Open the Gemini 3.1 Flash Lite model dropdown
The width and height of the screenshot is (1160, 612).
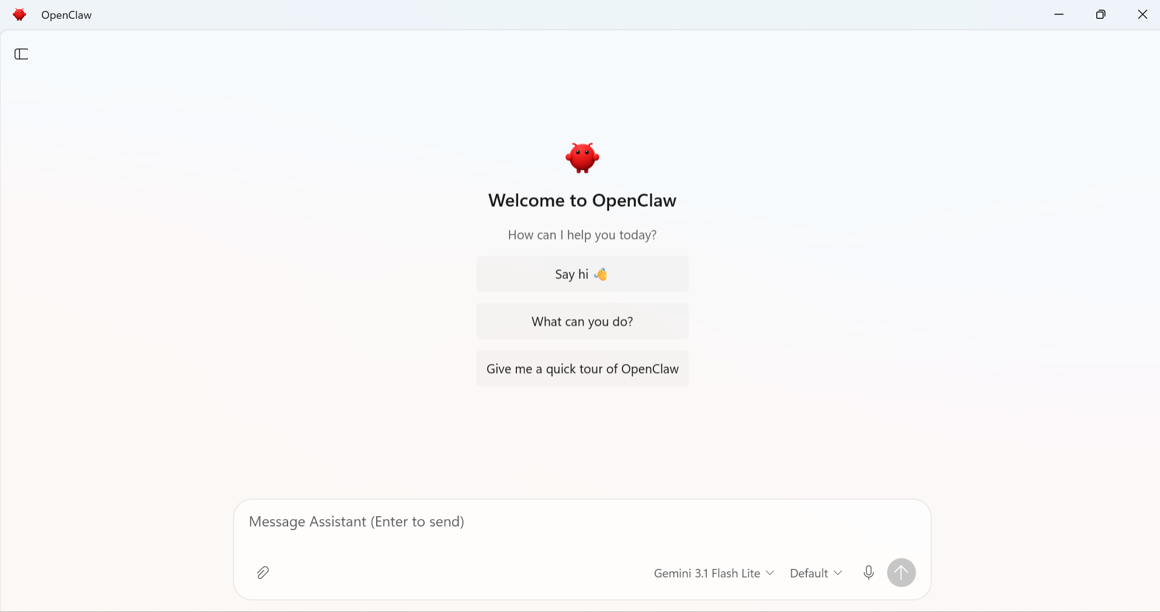tap(714, 573)
